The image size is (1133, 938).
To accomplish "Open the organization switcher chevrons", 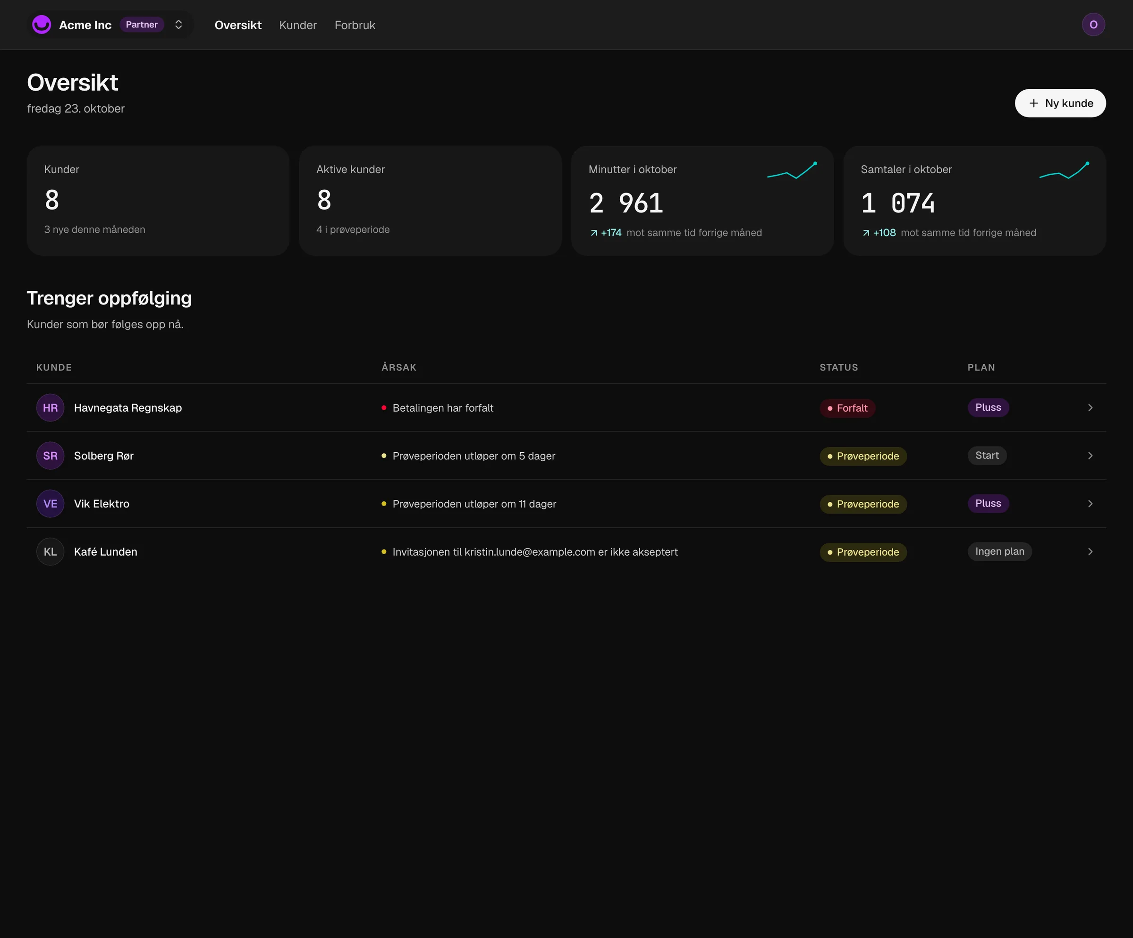I will tap(178, 25).
